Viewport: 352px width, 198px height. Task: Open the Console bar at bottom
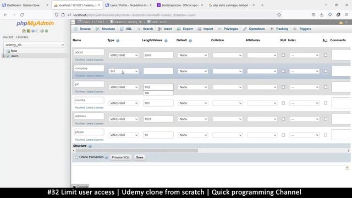click(81, 186)
